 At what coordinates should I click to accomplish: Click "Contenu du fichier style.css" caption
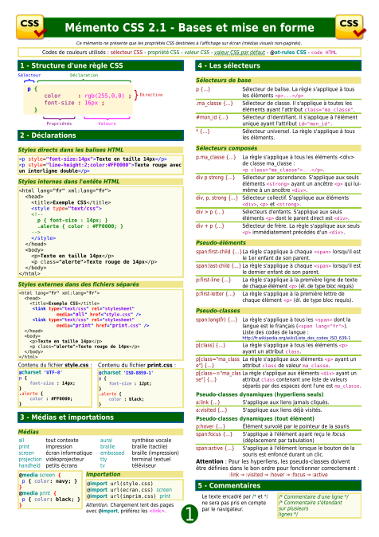click(55, 365)
